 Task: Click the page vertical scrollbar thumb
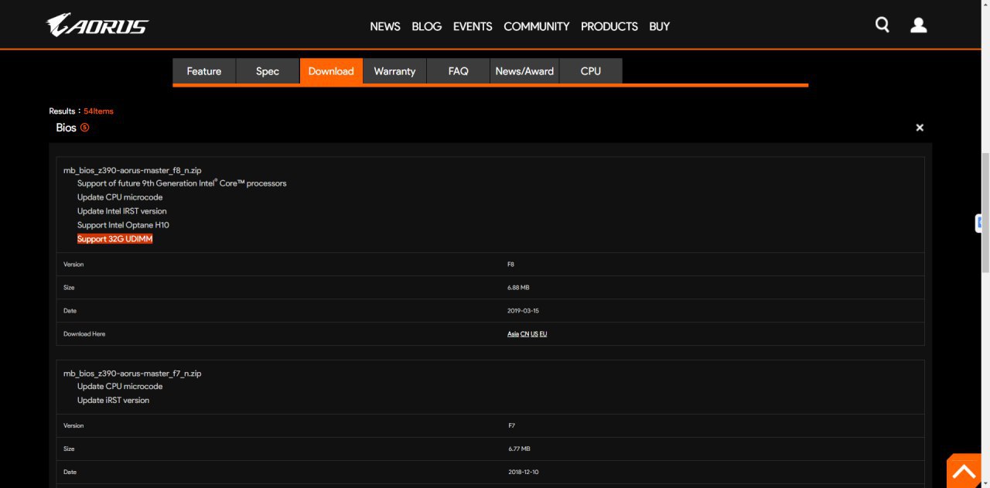point(985,213)
